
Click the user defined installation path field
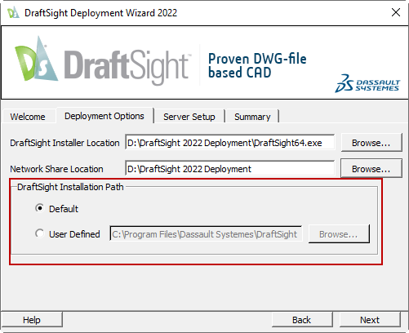click(x=206, y=233)
